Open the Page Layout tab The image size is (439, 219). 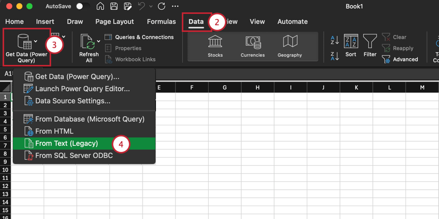(114, 22)
